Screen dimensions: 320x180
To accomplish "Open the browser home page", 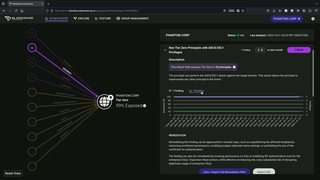I will point(22,11).
